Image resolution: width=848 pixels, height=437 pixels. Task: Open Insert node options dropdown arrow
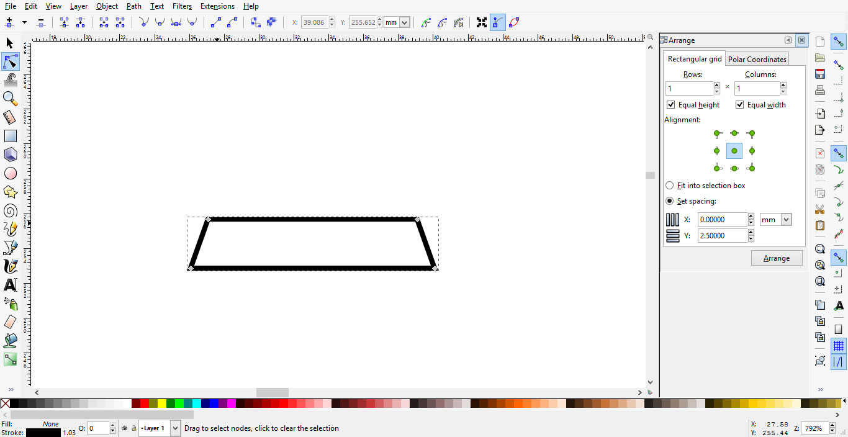[x=24, y=22]
